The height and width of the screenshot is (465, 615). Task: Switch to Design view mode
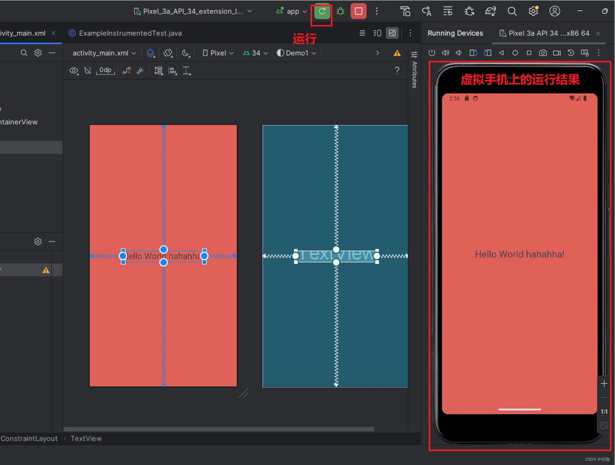tap(392, 33)
